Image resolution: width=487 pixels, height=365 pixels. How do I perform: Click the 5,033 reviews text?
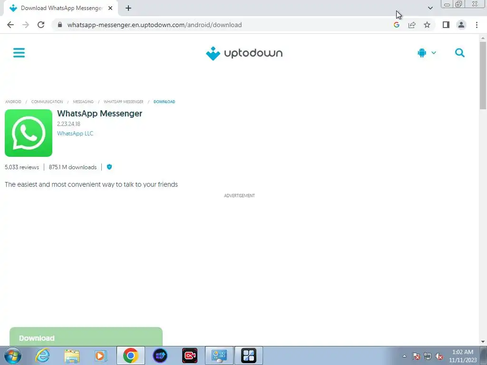(22, 167)
